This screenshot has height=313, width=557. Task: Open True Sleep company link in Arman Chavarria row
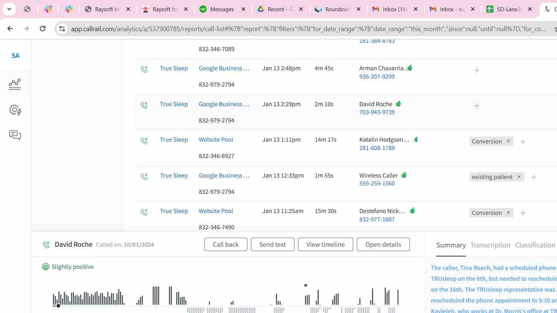coord(174,68)
